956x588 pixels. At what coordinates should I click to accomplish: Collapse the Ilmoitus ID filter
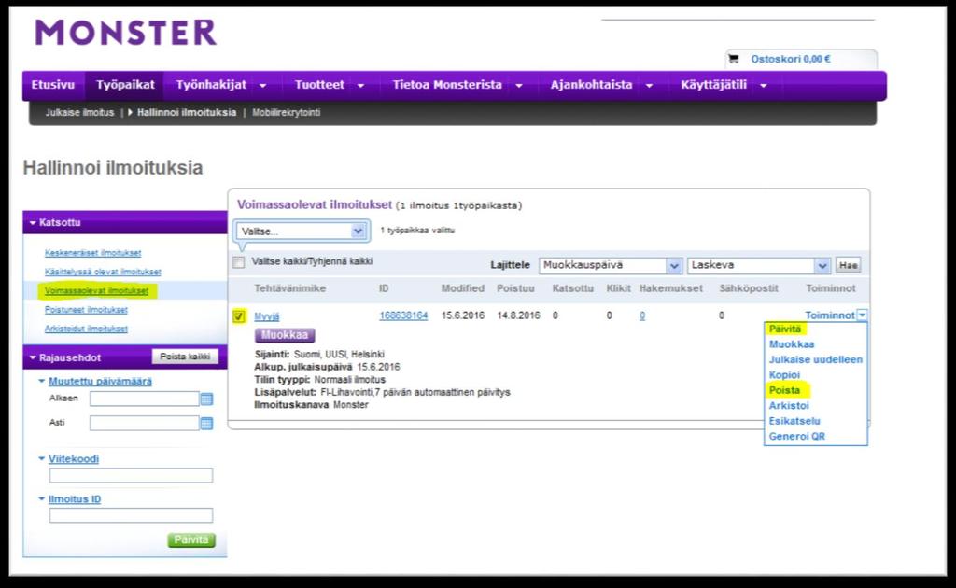pos(41,498)
